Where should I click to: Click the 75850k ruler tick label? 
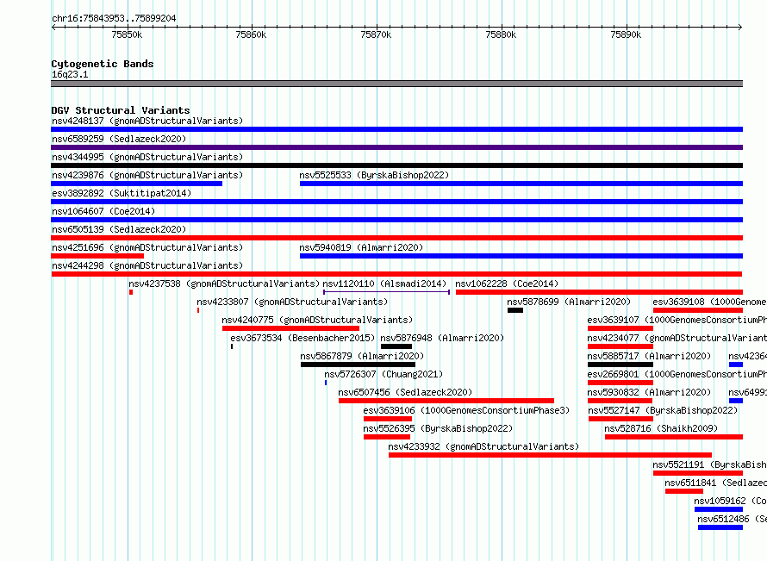click(x=127, y=34)
